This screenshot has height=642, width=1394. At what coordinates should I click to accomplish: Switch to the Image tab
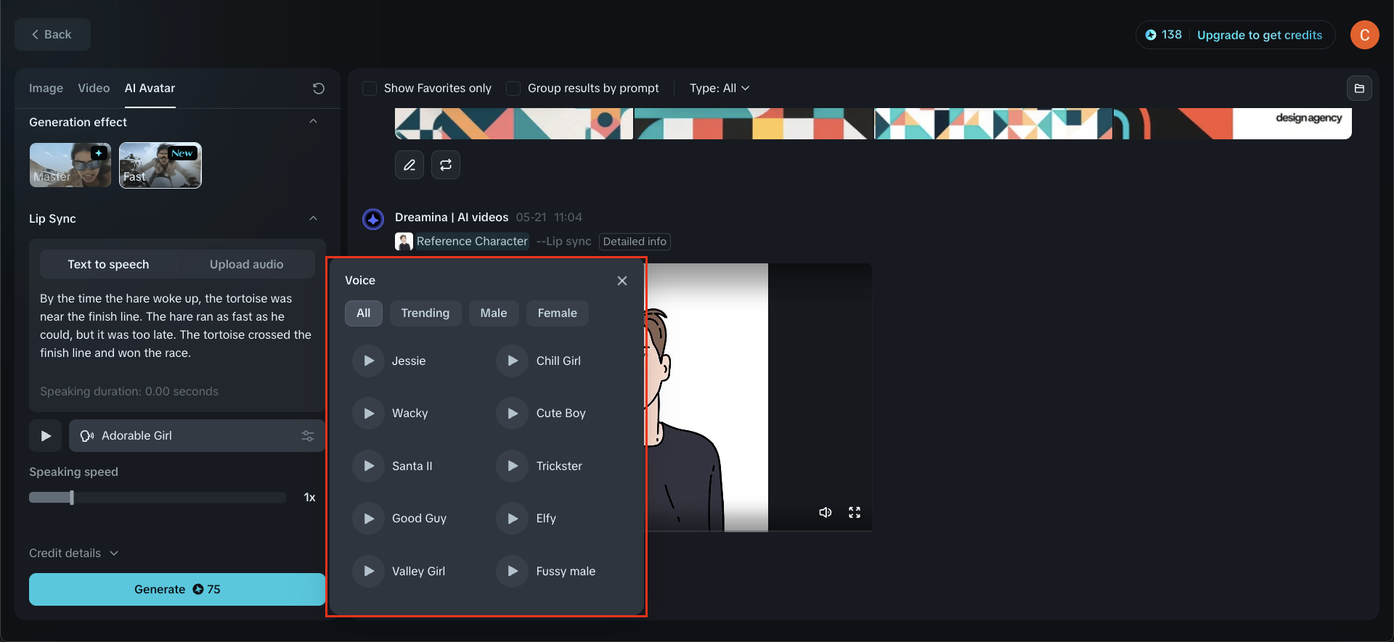(x=46, y=89)
